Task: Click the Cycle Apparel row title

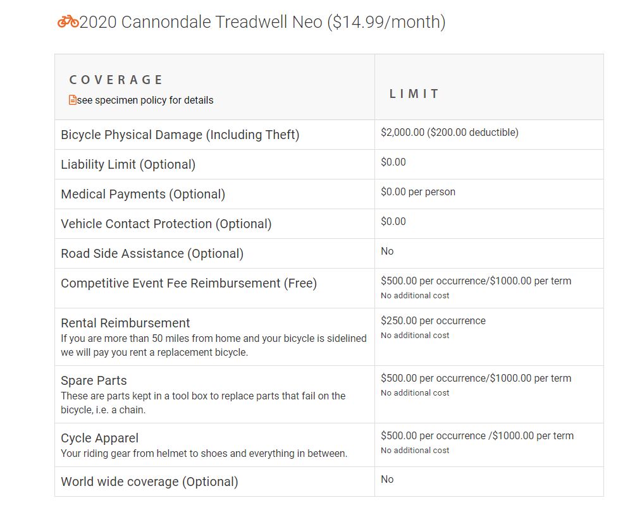Action: 99,438
